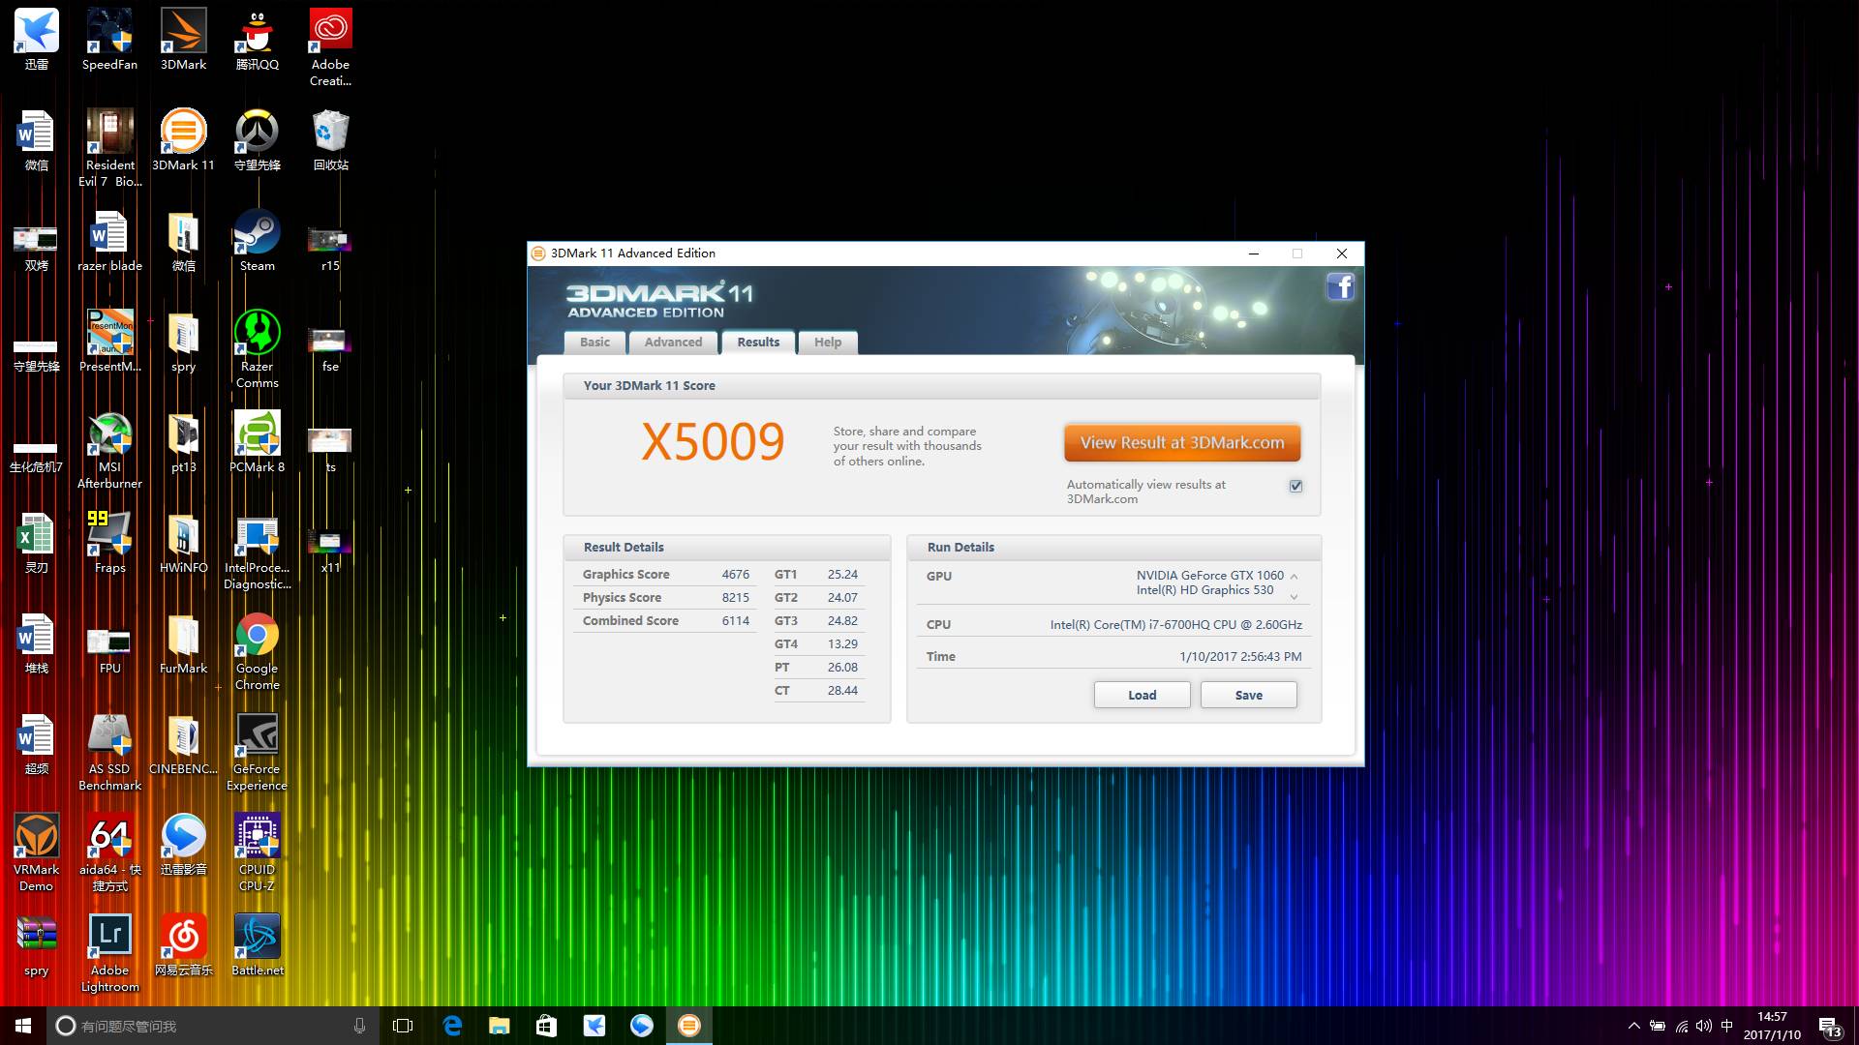Click the Cortana search box
The image size is (1859, 1045).
click(x=194, y=1026)
